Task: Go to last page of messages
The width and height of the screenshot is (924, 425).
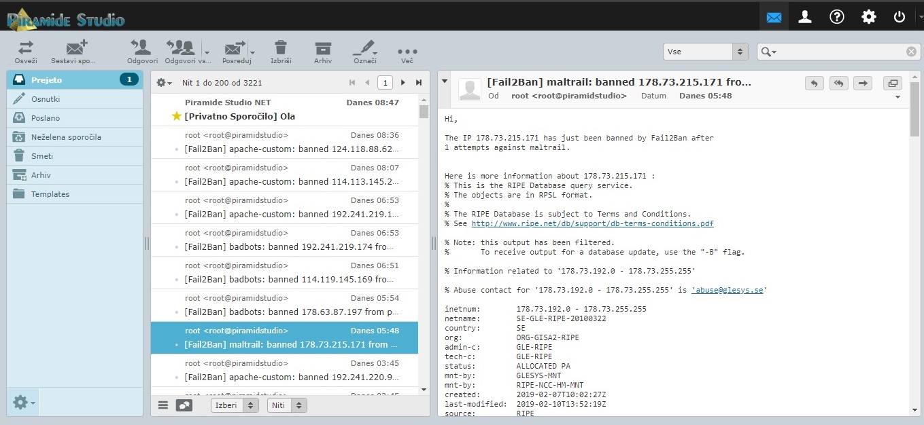Action: pyautogui.click(x=419, y=83)
